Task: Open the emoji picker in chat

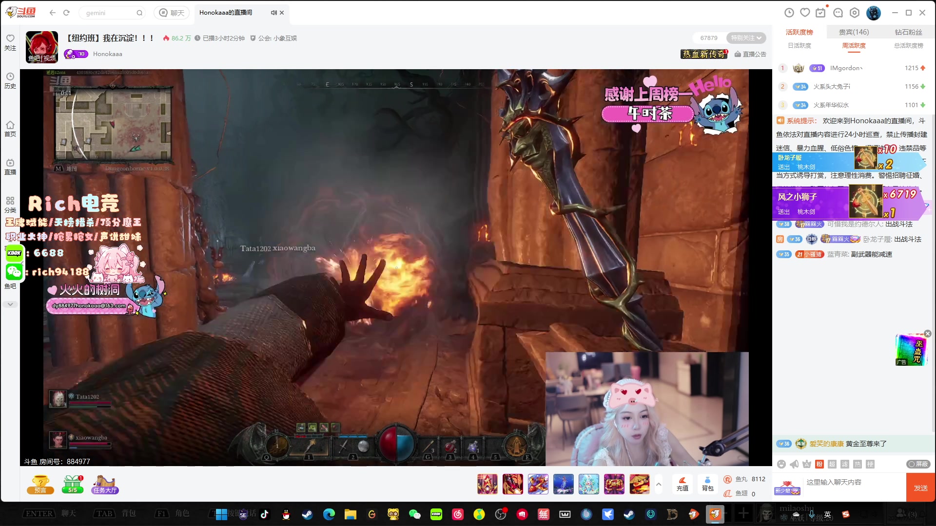Action: point(781,464)
